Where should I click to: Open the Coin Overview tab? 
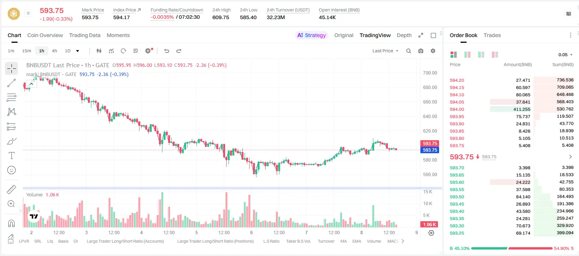45,35
